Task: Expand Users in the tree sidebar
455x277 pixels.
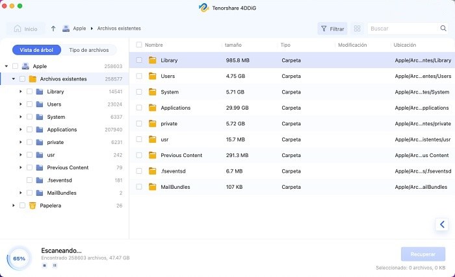Action: (21, 104)
